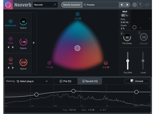Open the settings gear
155x114 pixels.
pyautogui.click(x=134, y=5)
